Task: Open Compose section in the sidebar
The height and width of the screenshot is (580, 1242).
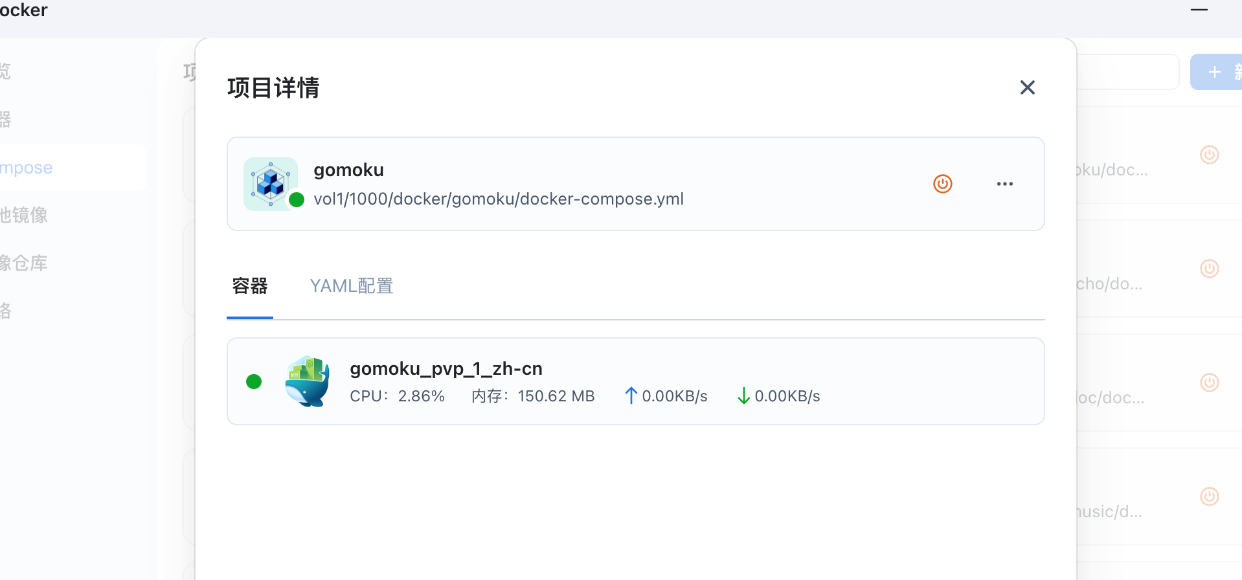Action: 27,168
